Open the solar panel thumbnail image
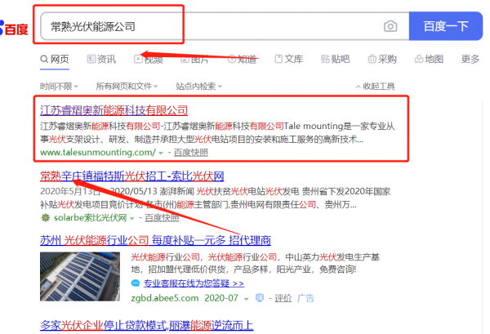Screen dimensions: 490x334 (x=80, y=277)
